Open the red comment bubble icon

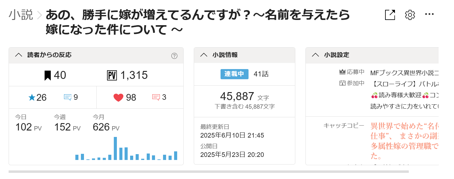click(x=156, y=98)
